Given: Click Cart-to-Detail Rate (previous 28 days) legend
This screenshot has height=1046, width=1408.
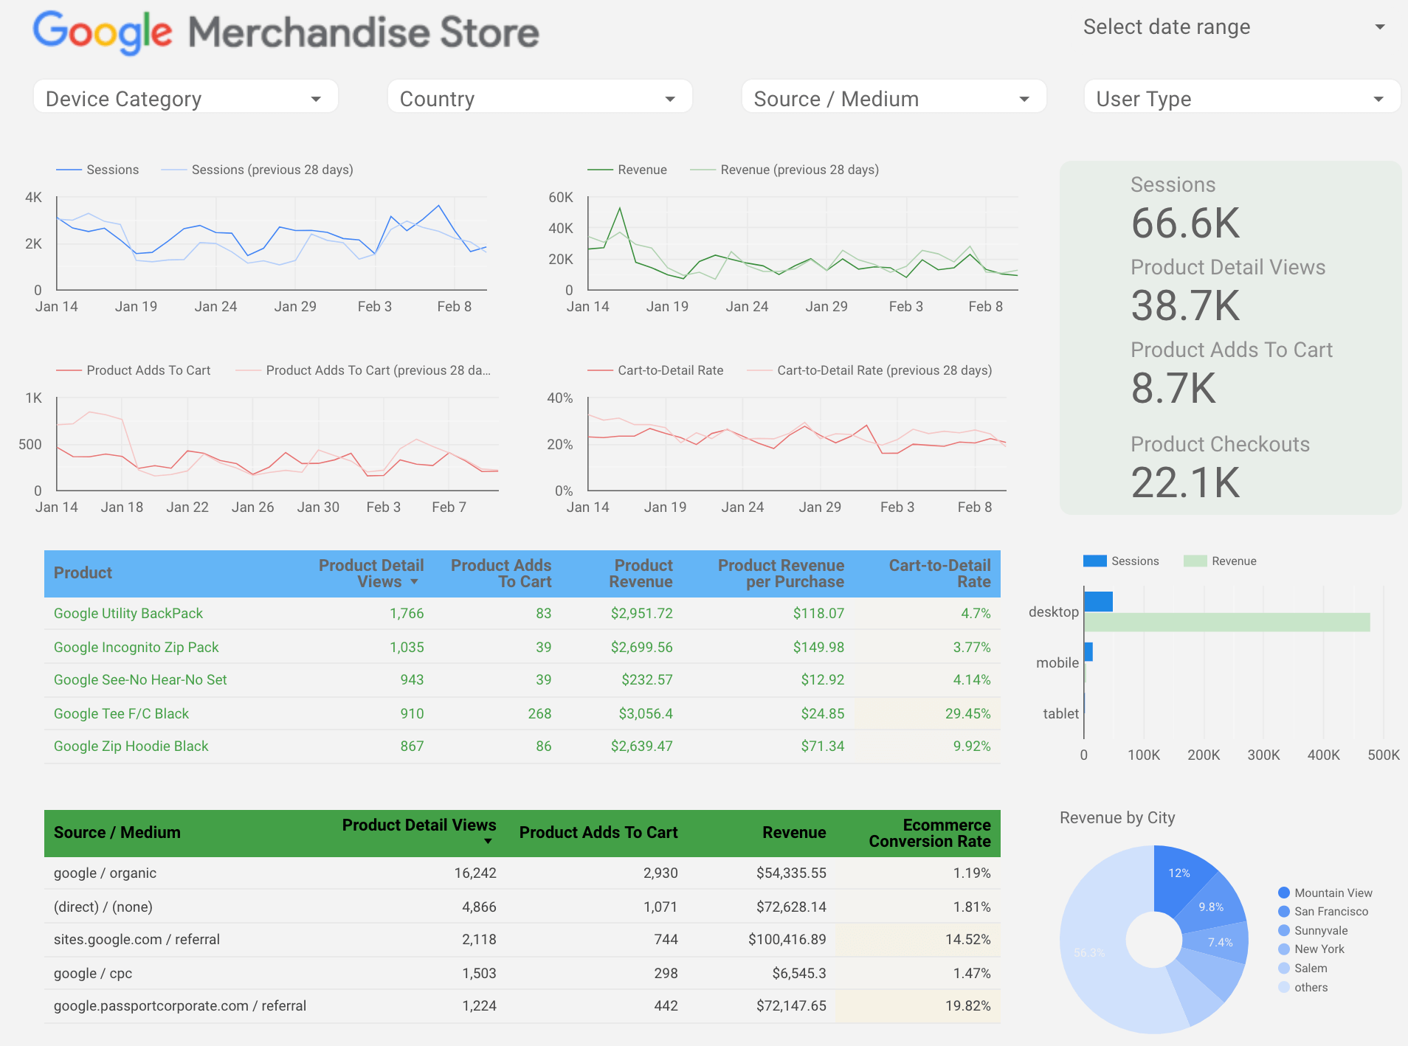Looking at the screenshot, I should tap(869, 370).
